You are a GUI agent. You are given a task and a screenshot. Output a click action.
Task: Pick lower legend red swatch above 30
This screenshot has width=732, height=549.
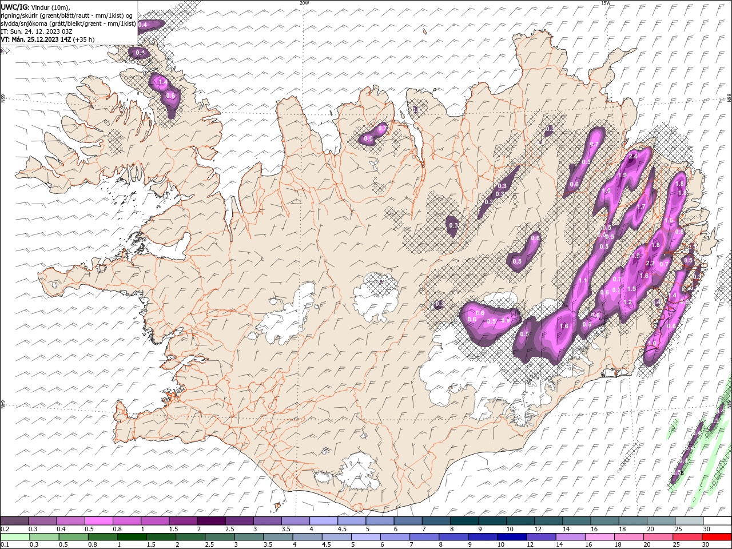[717, 537]
